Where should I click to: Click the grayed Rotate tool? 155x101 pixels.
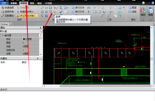99,8
